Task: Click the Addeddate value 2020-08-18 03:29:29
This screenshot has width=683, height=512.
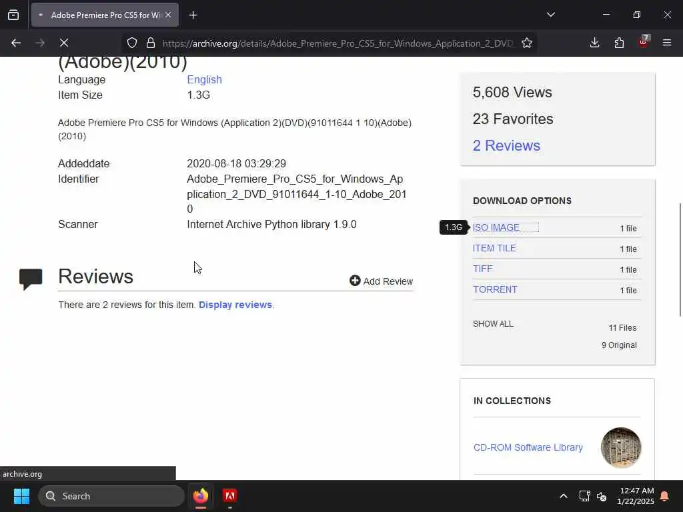Action: [237, 164]
